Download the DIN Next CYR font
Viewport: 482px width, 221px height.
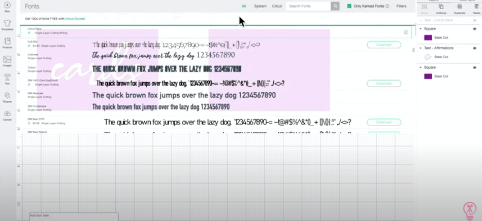click(x=384, y=122)
